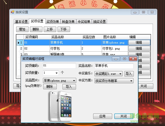Open the 转盘效果 tab
The image size is (165, 126).
coord(68,22)
